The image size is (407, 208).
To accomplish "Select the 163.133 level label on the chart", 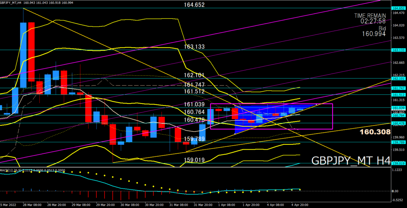I will point(194,47).
